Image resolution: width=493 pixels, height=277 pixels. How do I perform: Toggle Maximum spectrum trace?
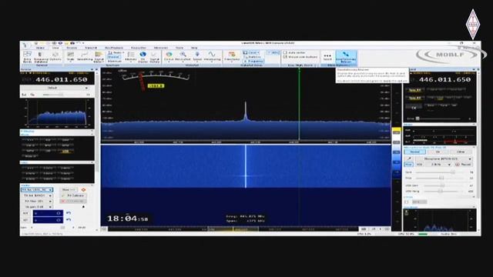coord(115,61)
